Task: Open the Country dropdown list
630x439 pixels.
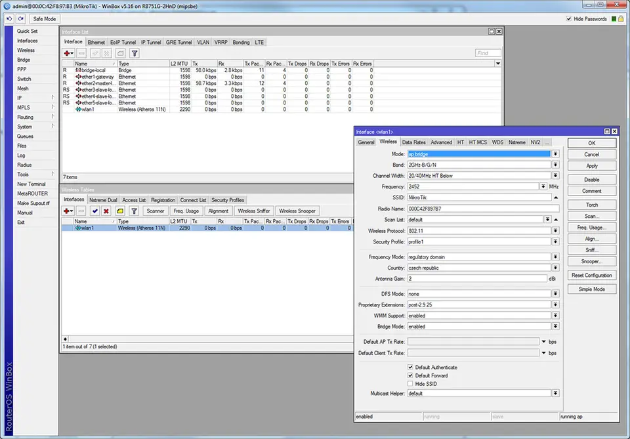Action: [555, 268]
